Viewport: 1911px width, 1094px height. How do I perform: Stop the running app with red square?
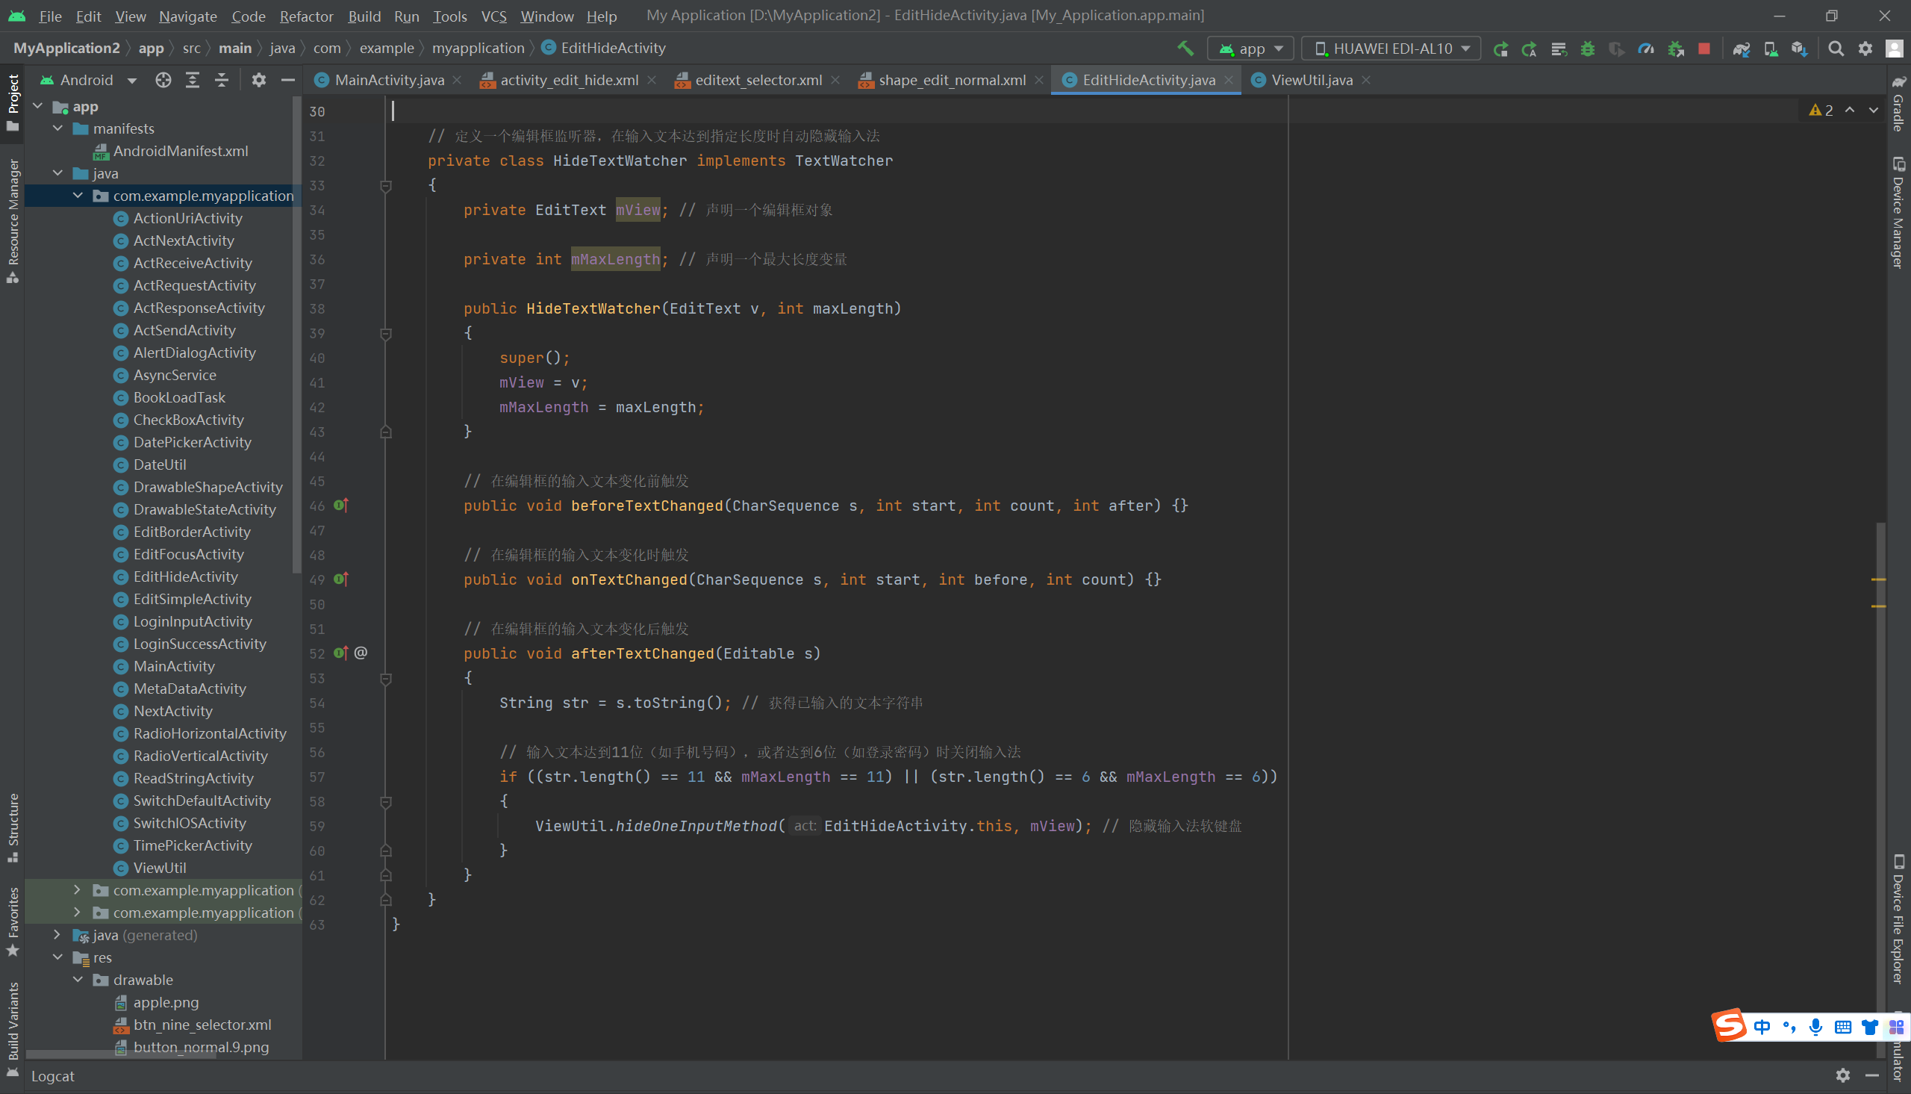pos(1703,49)
